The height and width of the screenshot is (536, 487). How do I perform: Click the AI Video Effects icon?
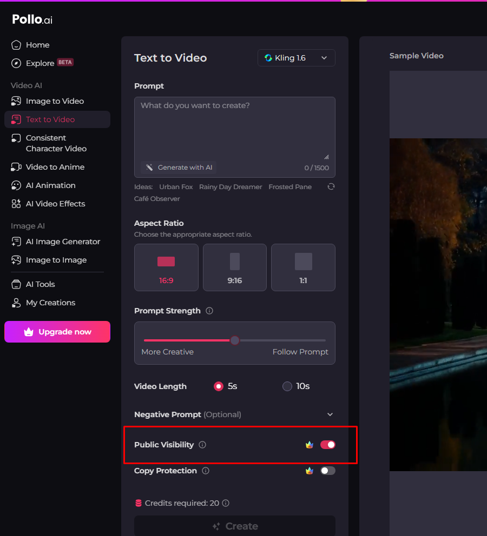tap(16, 204)
